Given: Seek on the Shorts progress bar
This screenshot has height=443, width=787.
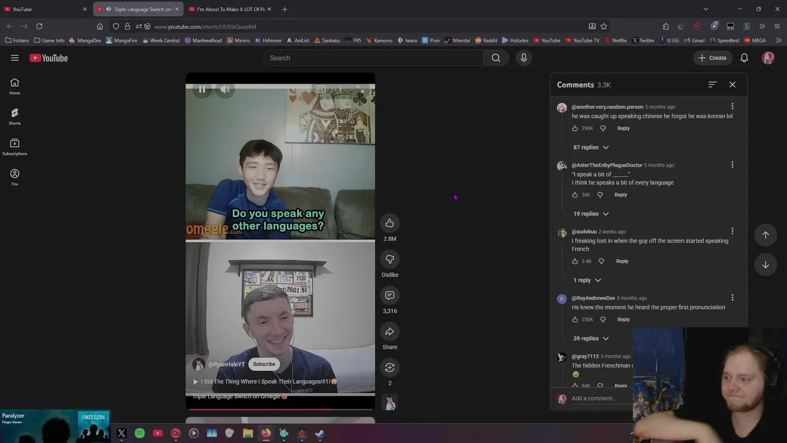Looking at the screenshot, I should point(280,409).
